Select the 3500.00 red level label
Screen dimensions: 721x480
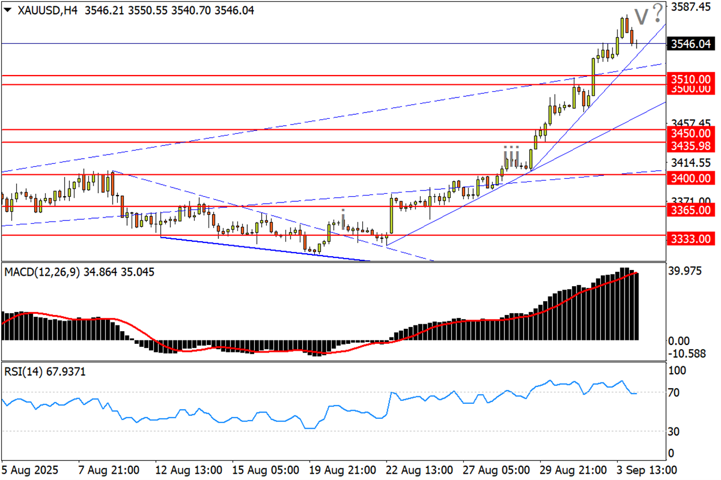[x=690, y=88]
